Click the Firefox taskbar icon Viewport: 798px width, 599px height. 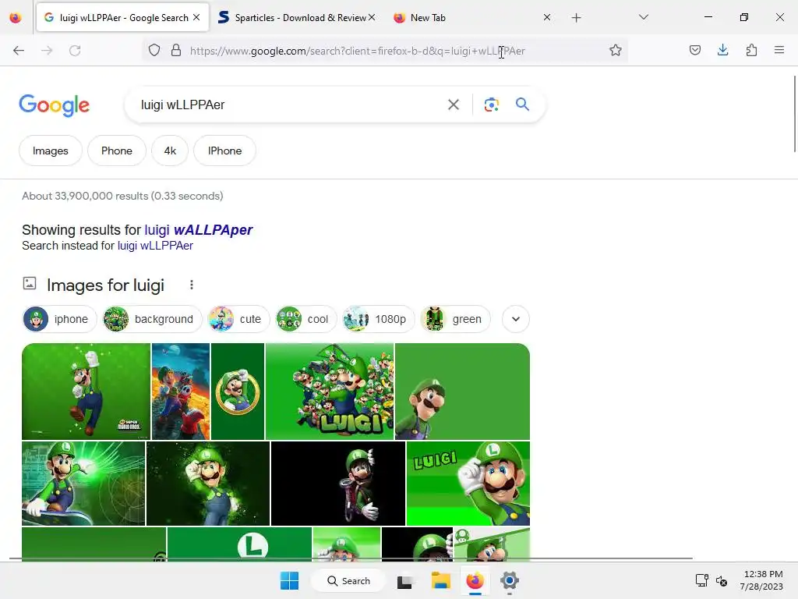point(475,580)
